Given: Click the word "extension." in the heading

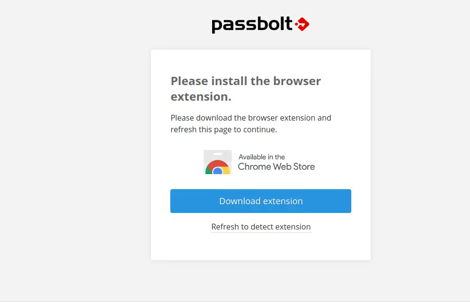Looking at the screenshot, I should 200,96.
